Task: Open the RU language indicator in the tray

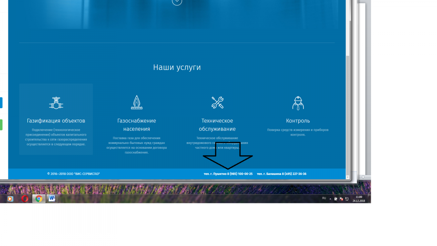Action: (x=324, y=198)
